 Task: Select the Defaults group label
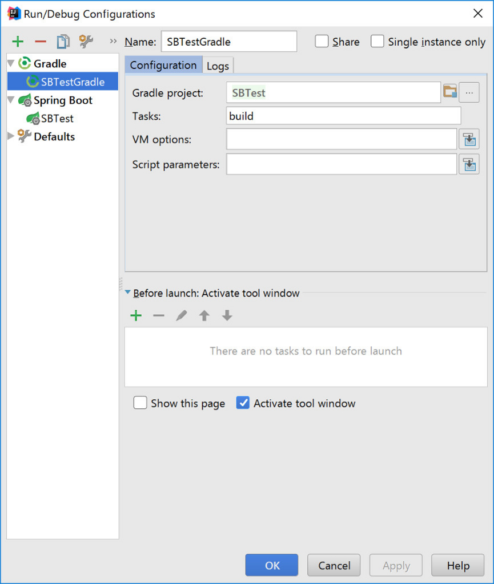[54, 137]
